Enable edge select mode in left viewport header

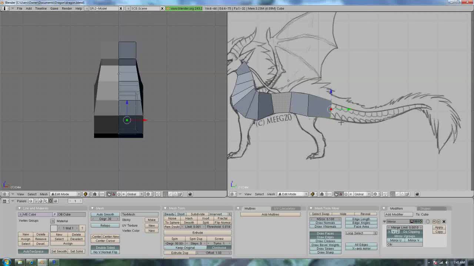click(x=170, y=194)
